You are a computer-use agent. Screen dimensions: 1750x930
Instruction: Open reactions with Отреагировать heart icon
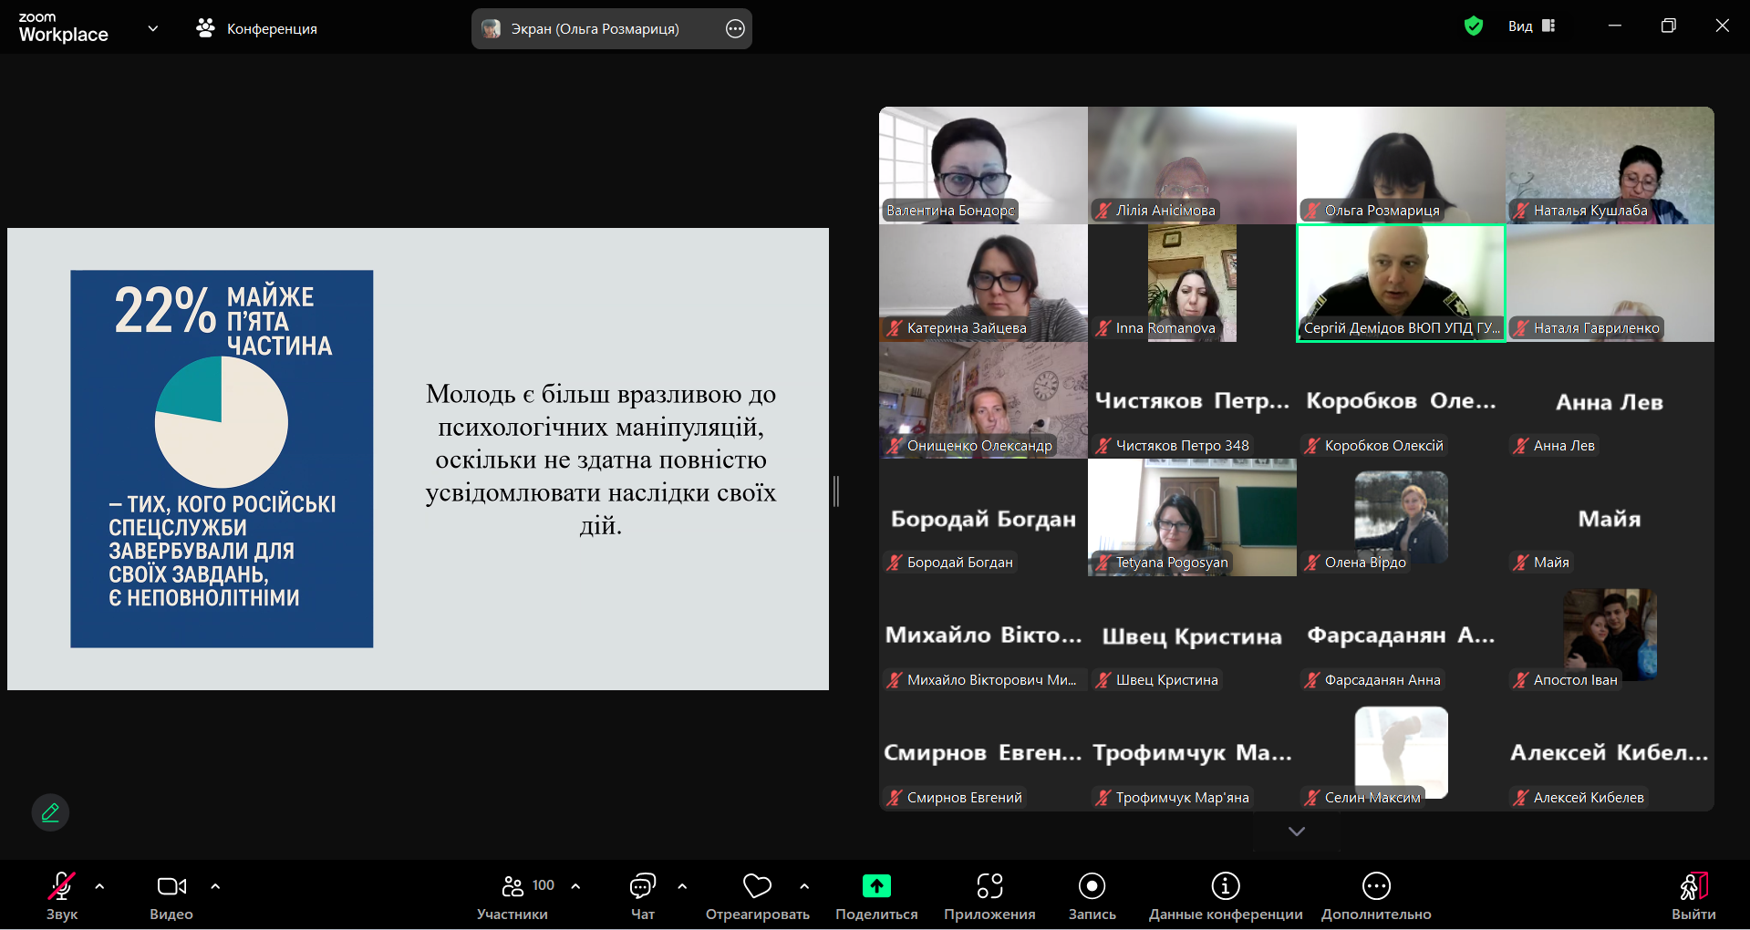757,895
